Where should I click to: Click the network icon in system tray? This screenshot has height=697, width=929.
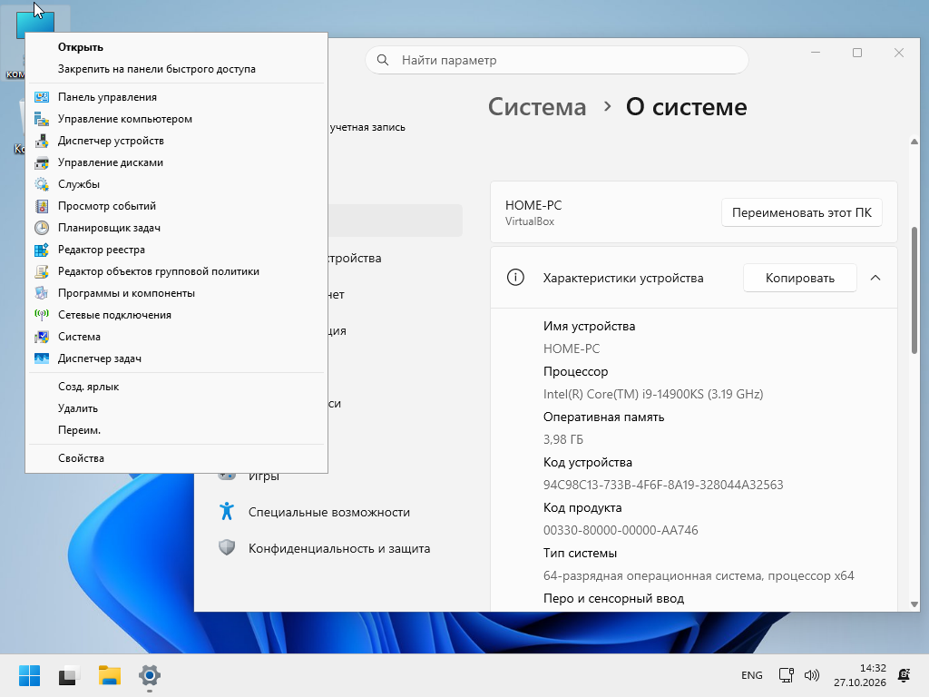[787, 675]
